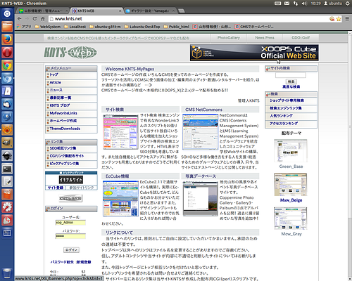
Task: Open the EcCube screenshot thumbnail
Action: click(120, 199)
